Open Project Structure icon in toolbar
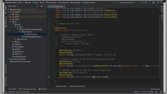 point(154,2)
